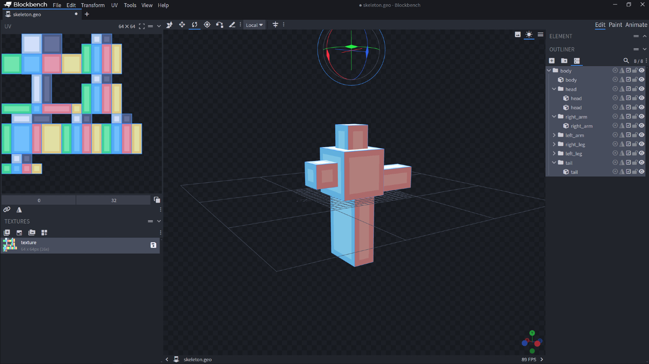
Task: Open the outliner search magnifier
Action: point(626,61)
